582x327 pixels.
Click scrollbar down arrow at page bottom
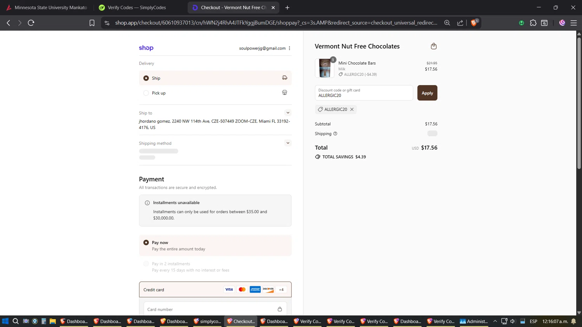tap(579, 312)
